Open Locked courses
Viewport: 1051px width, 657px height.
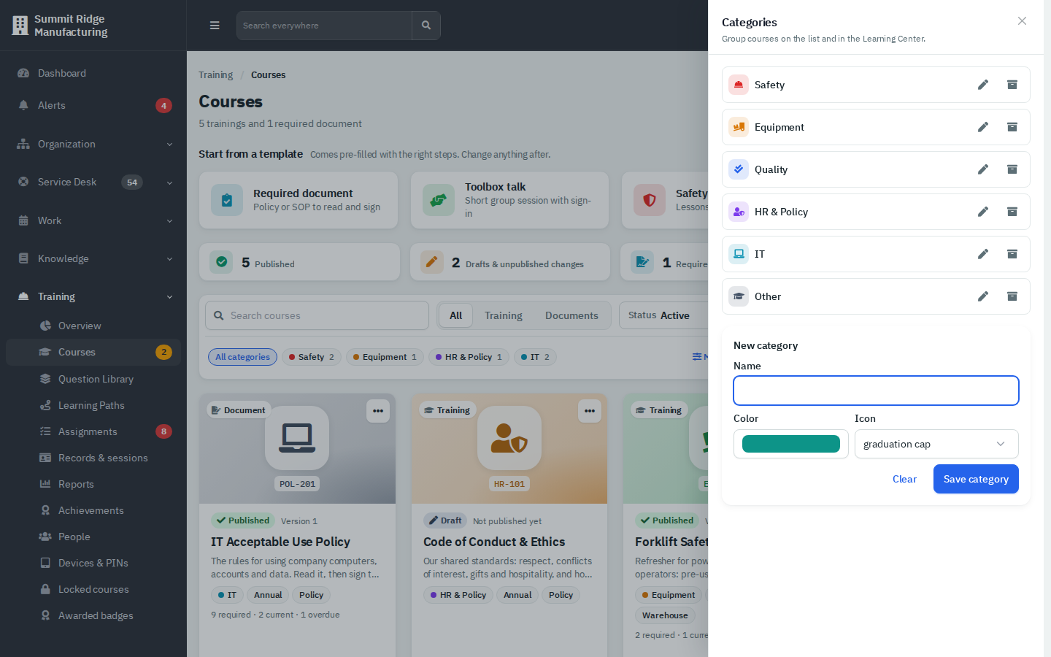pos(93,589)
